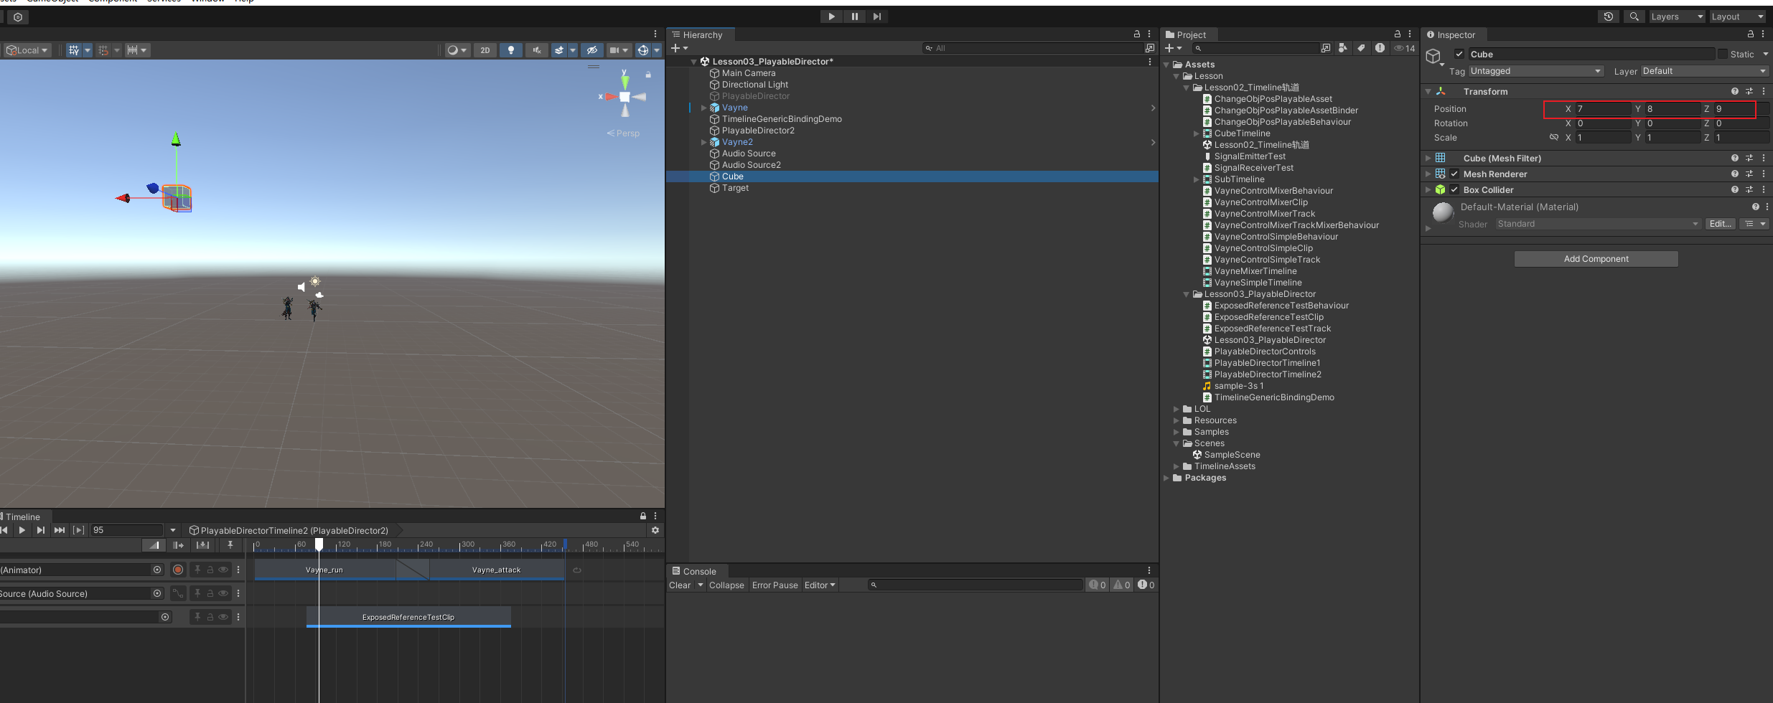
Task: Toggle scene lighting with the lightbulb icon
Action: tap(510, 50)
